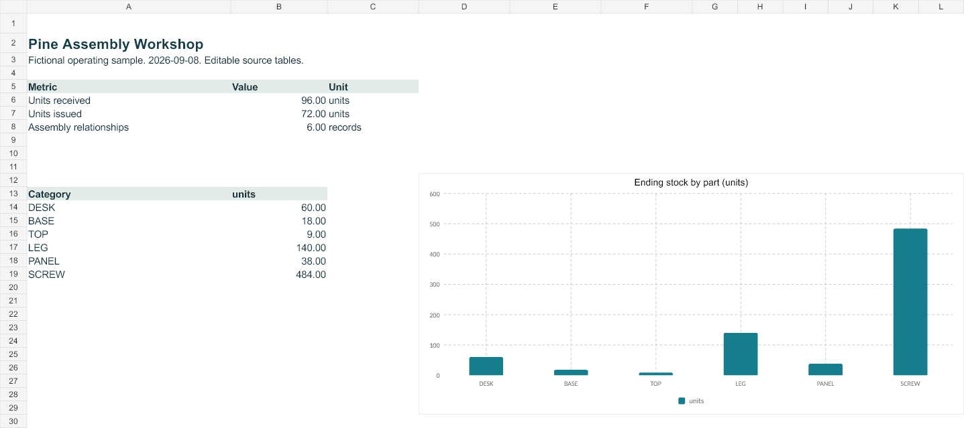The image size is (964, 428).
Task: Select row 13 header
Action: 13,194
